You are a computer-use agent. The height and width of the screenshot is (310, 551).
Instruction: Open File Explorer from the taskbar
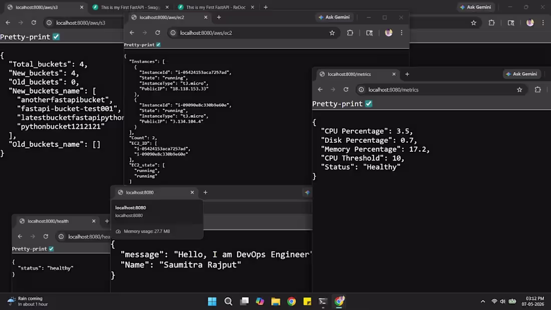click(x=275, y=301)
